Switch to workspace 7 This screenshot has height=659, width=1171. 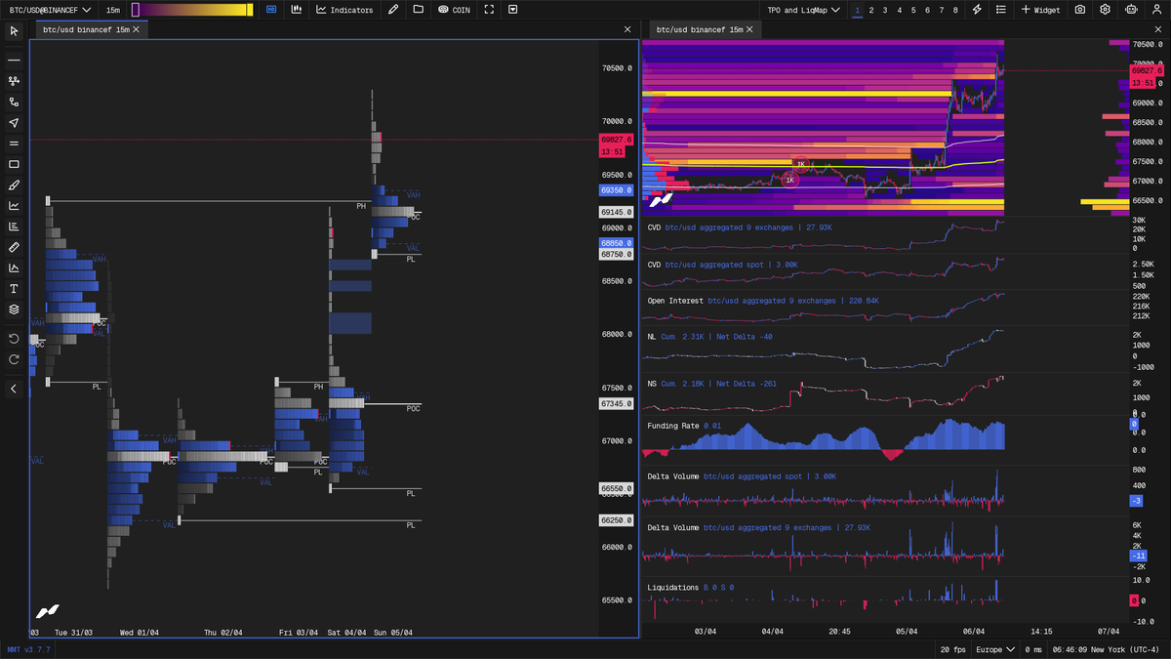[942, 10]
